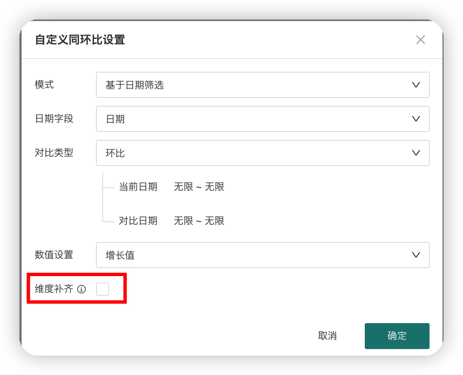Click the 日期字段 field label

tap(54, 118)
